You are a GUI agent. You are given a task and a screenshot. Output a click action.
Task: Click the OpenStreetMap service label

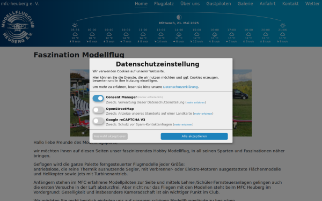(x=120, y=109)
